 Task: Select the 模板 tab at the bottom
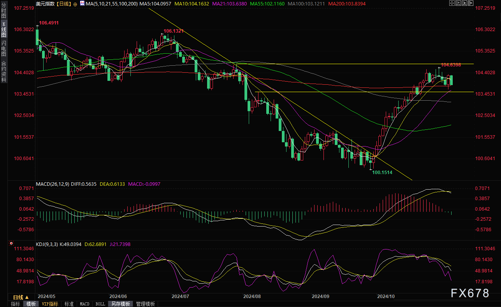tap(31, 304)
